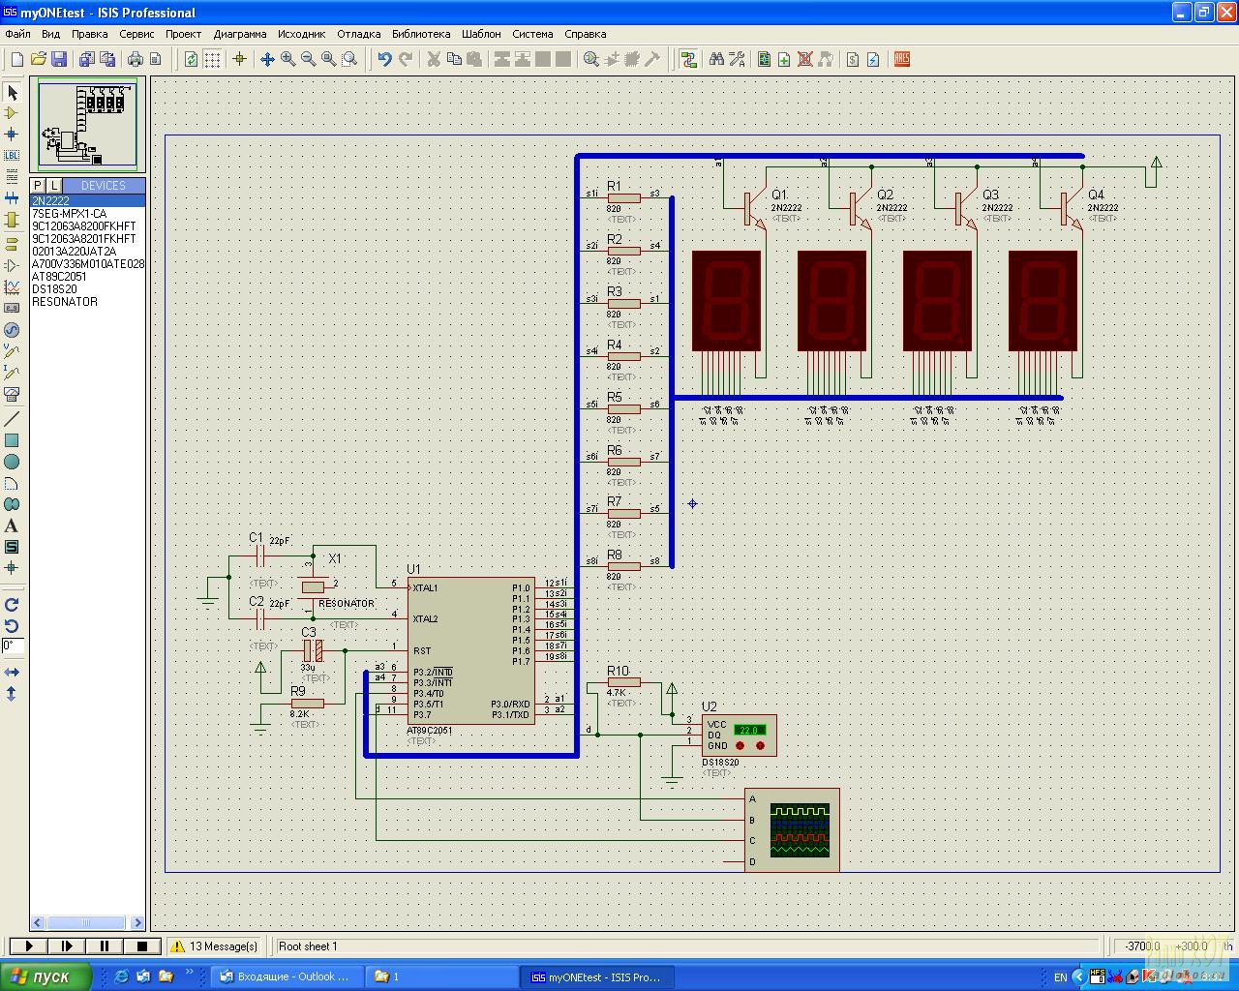Click the Stop simulation button
The image size is (1239, 991).
[x=142, y=946]
